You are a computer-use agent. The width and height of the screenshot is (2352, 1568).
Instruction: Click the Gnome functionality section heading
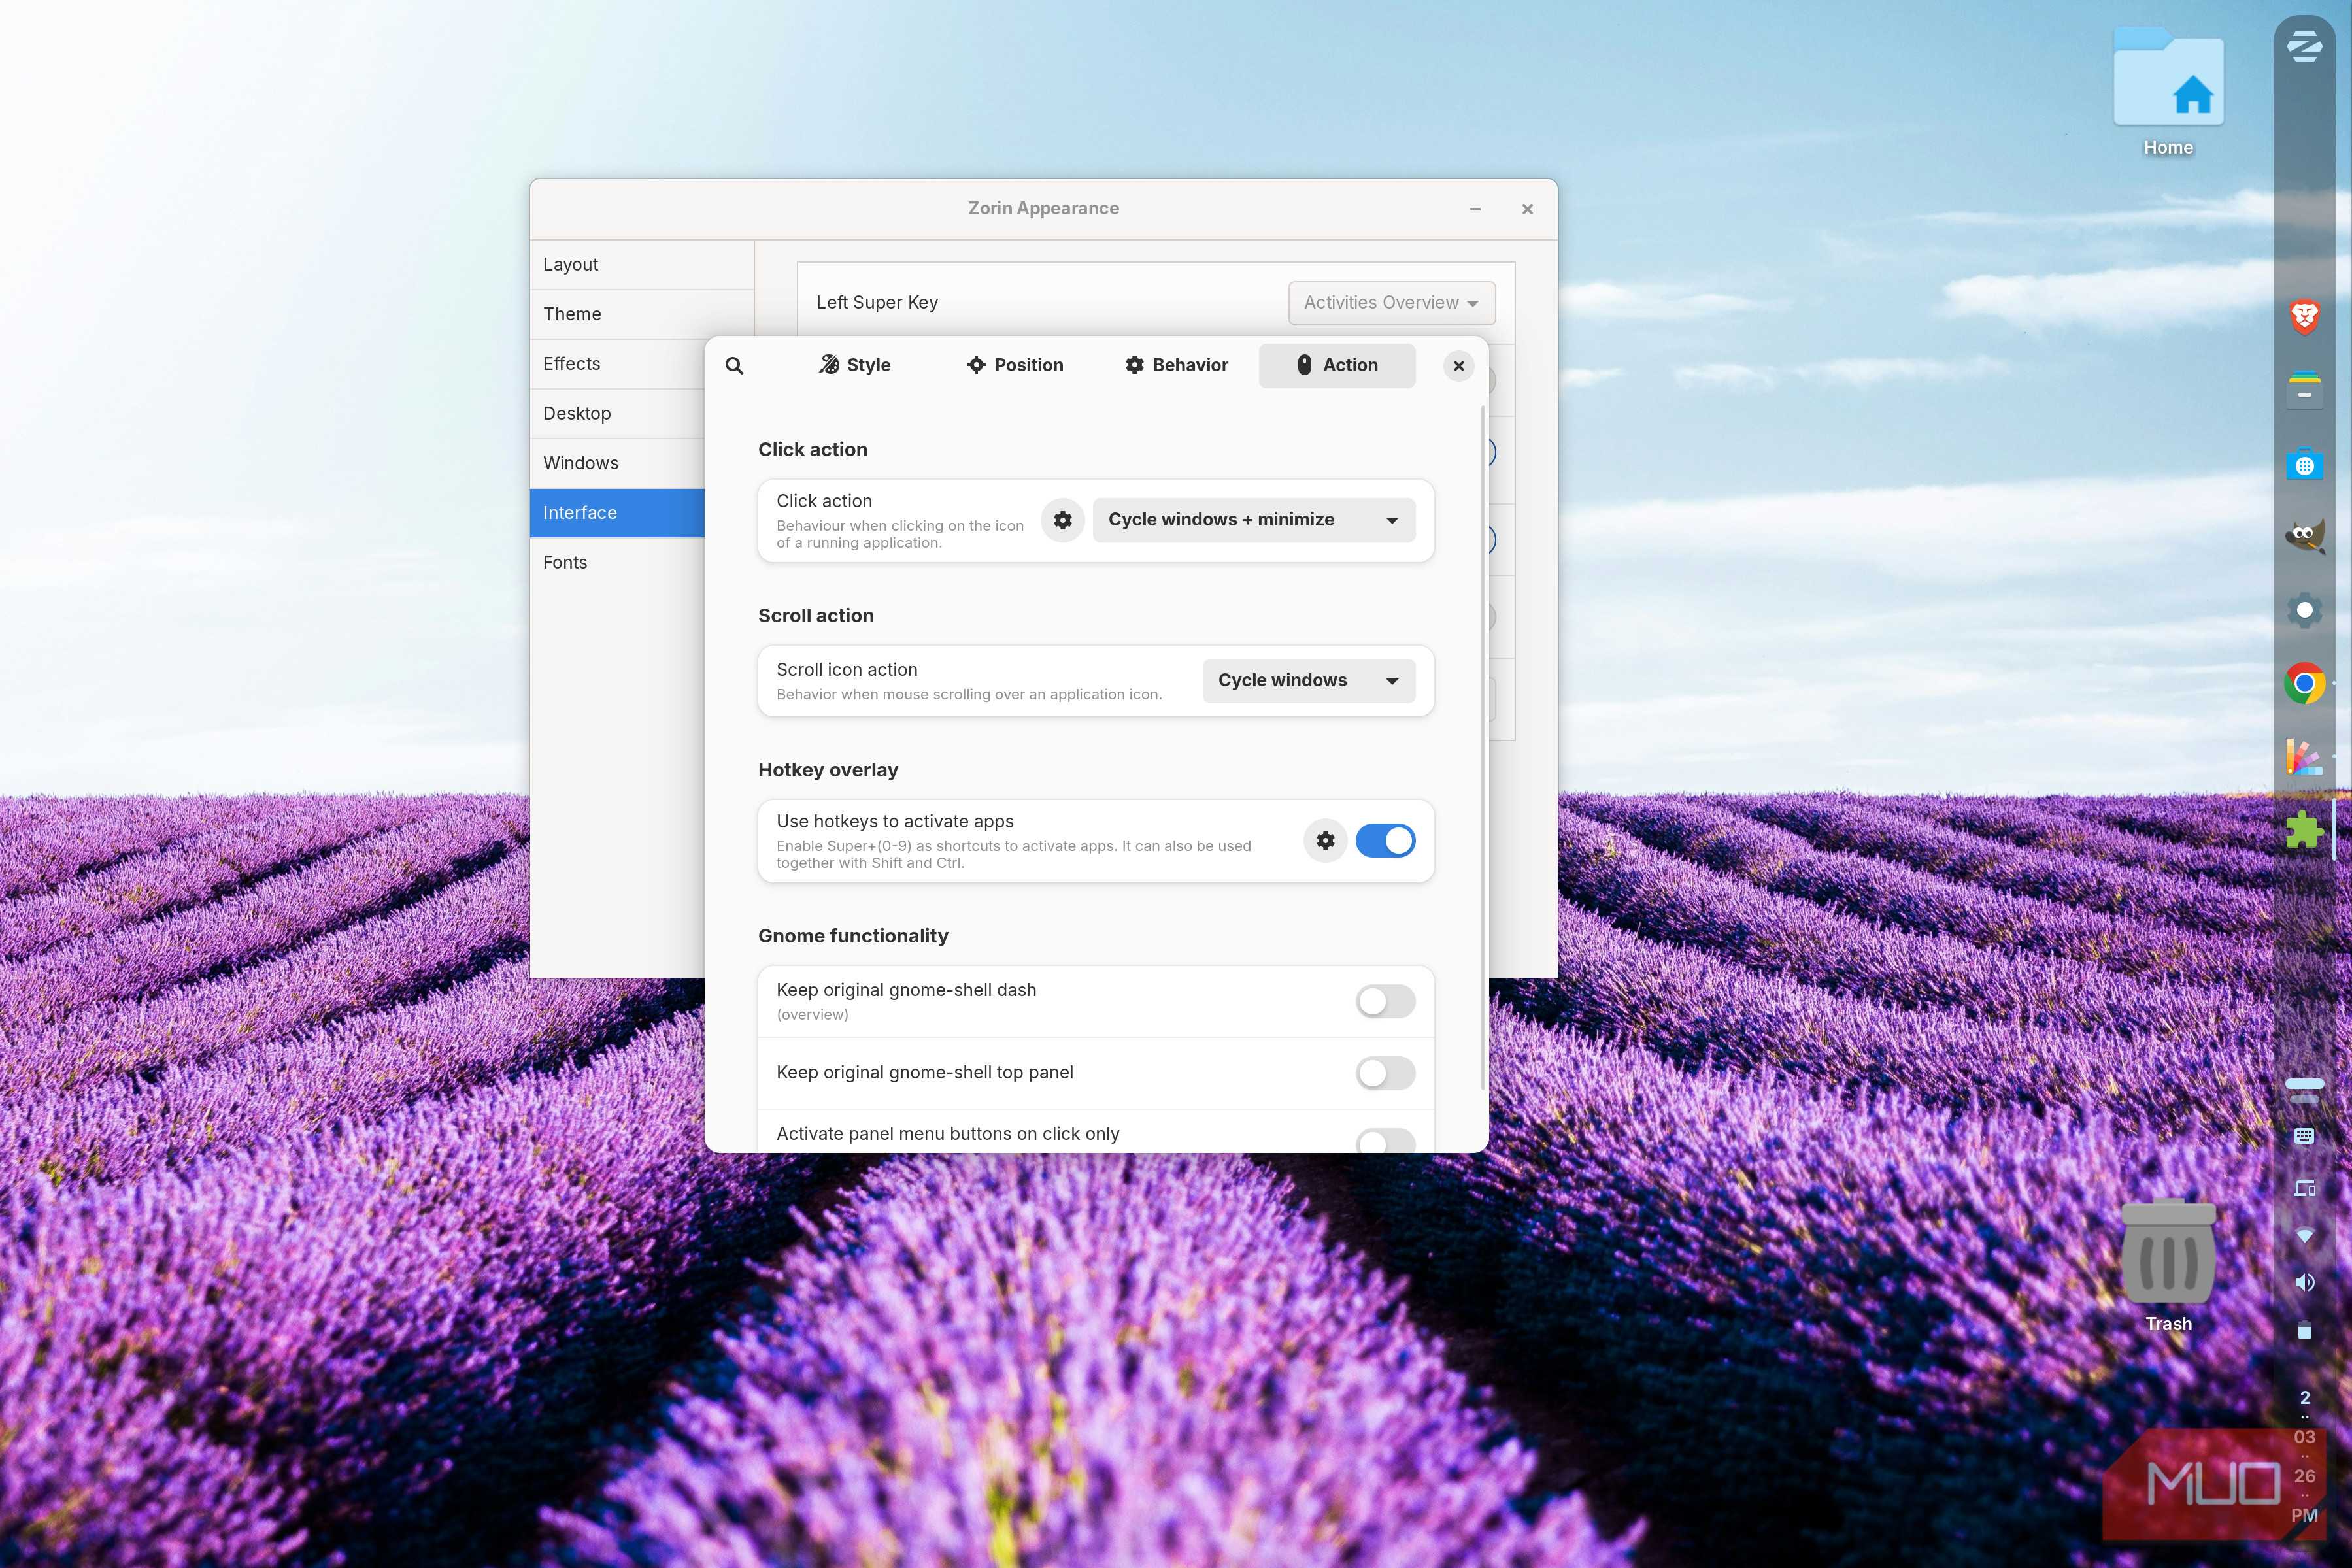(853, 936)
